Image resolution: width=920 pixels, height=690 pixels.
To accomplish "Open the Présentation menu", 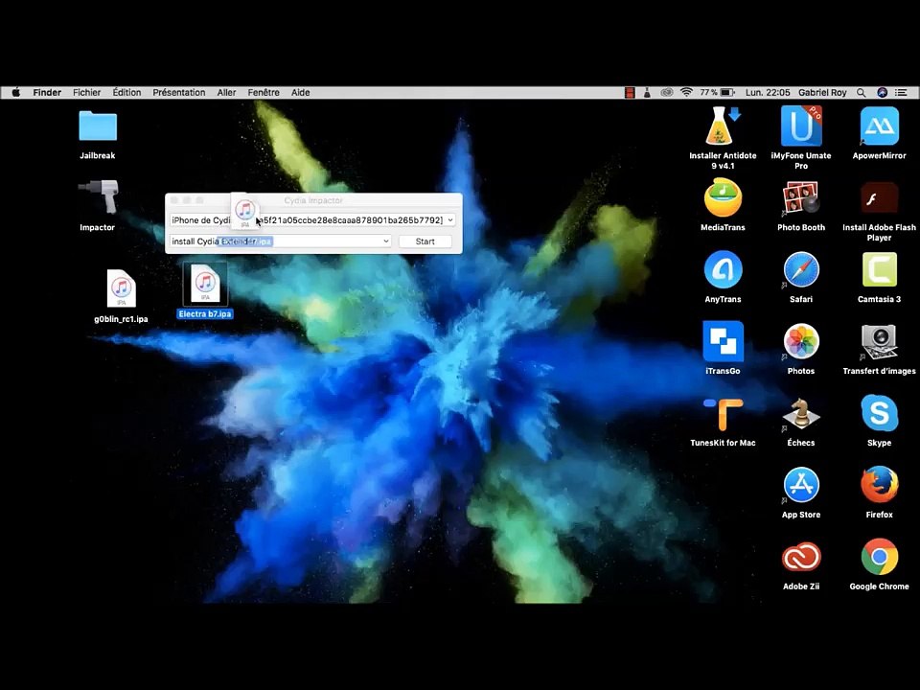I will [179, 93].
